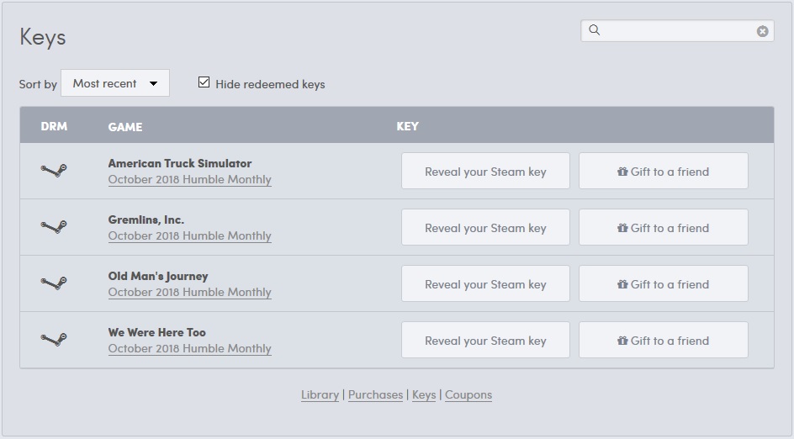Go to the Purchases page link
The width and height of the screenshot is (794, 439).
point(375,395)
